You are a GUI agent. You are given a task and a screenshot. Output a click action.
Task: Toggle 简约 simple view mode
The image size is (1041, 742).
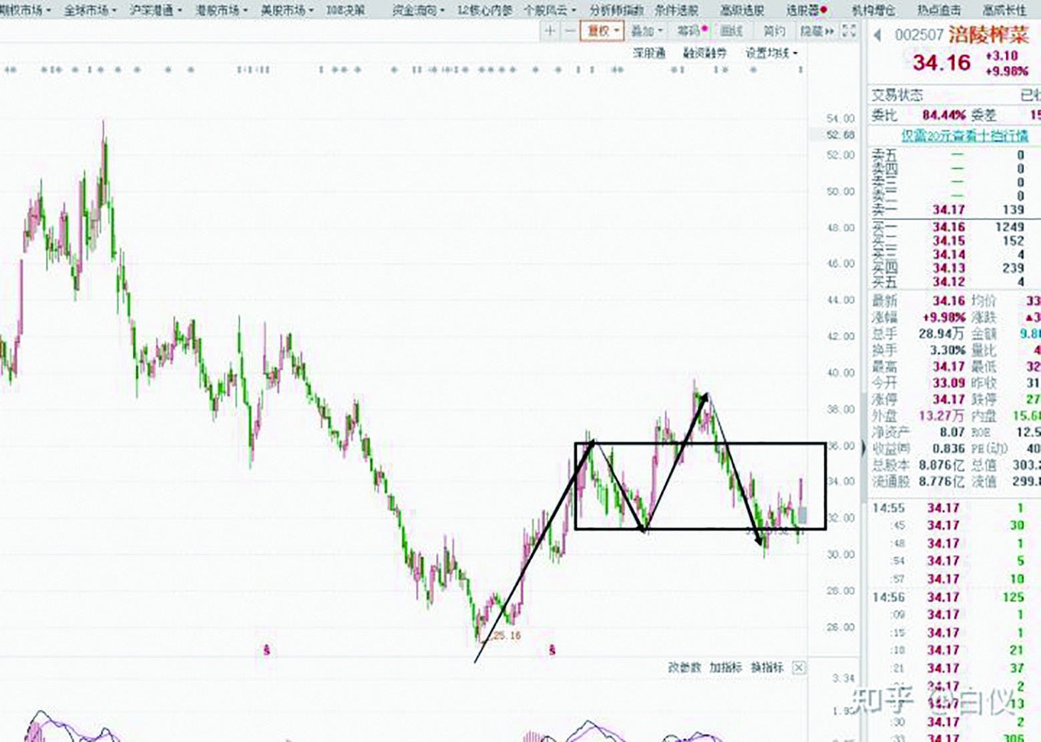774,31
